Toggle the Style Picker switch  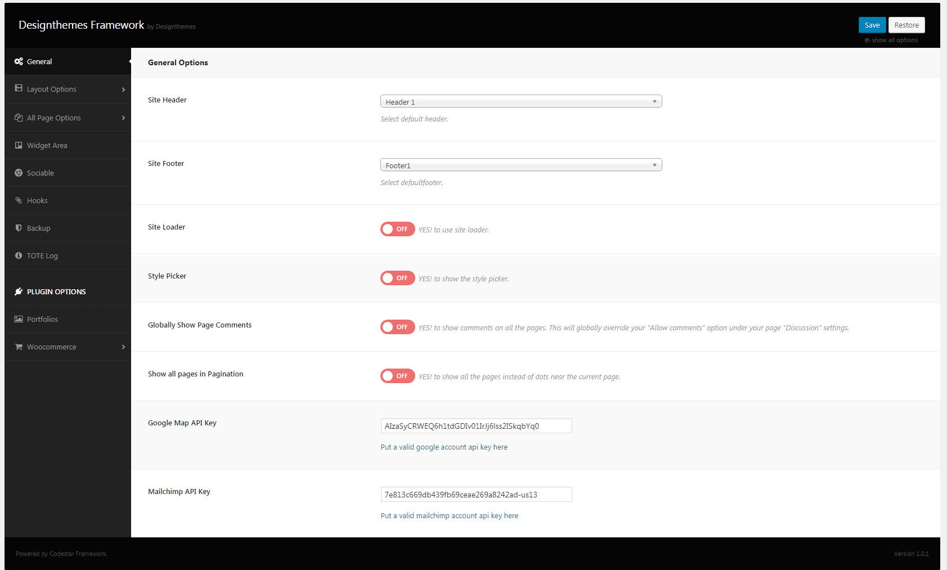click(397, 278)
